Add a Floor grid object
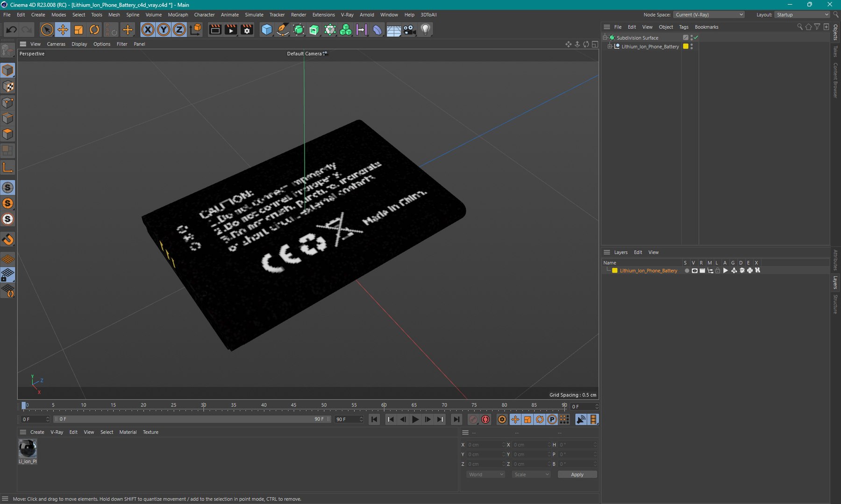The image size is (841, 504). tap(393, 30)
